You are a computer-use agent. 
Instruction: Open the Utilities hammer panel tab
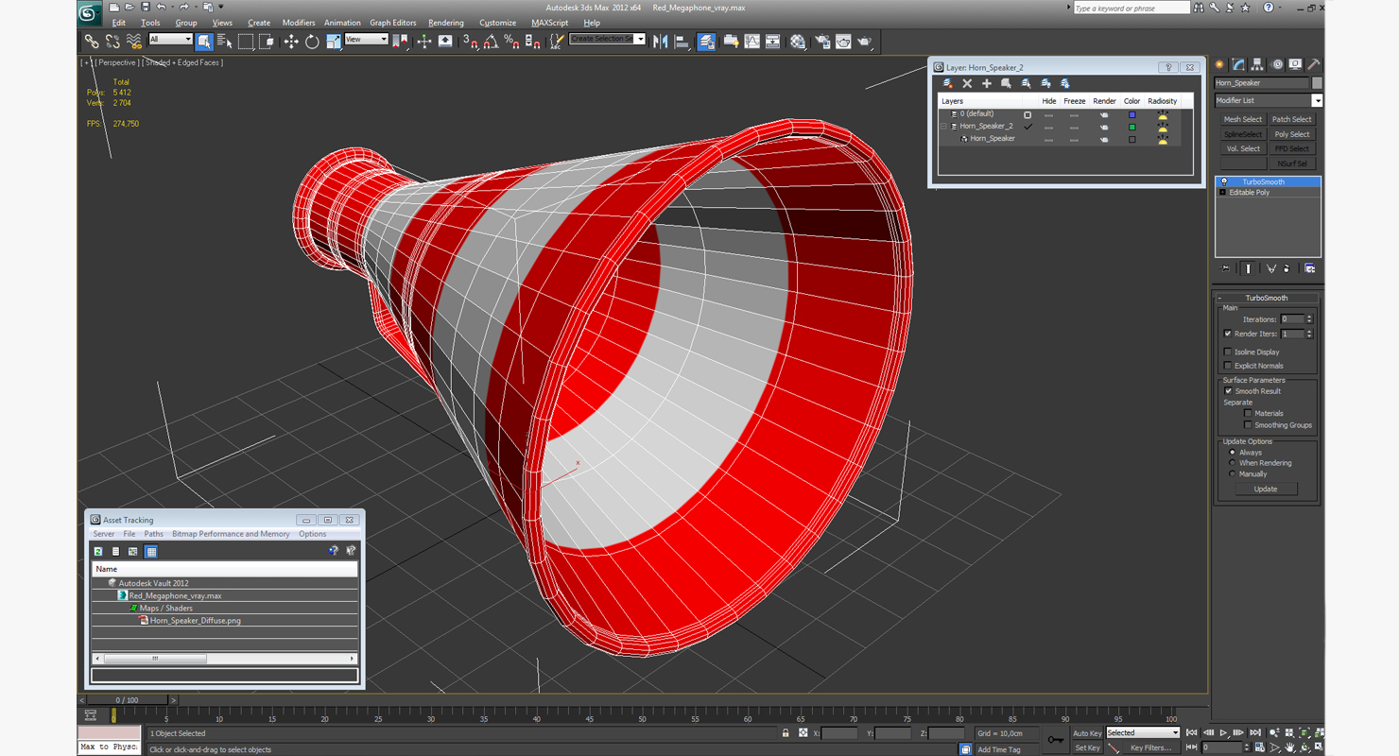(x=1314, y=64)
